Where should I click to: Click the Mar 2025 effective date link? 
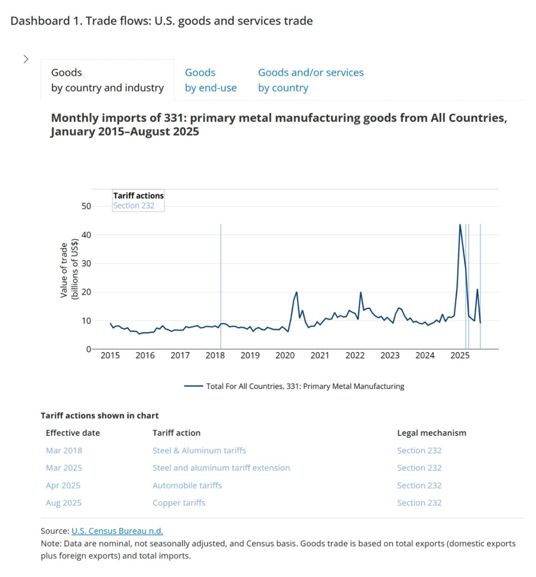click(x=63, y=468)
